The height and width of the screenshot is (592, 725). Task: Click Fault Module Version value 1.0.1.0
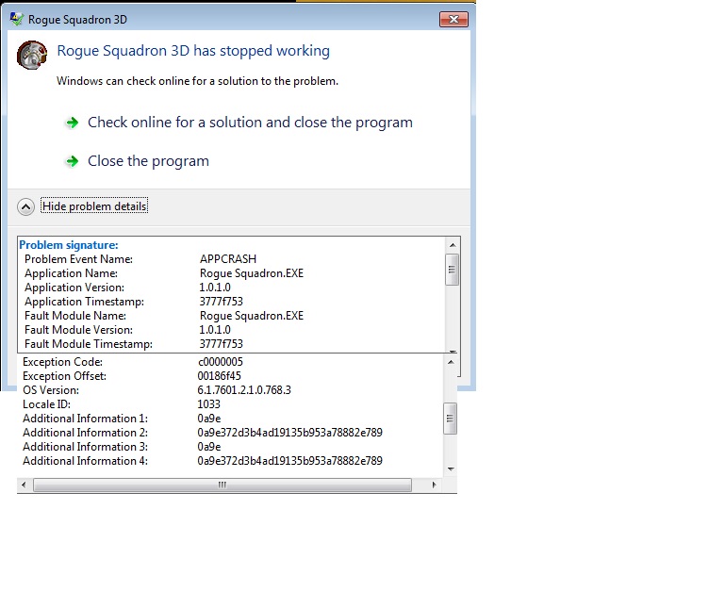[x=215, y=330]
